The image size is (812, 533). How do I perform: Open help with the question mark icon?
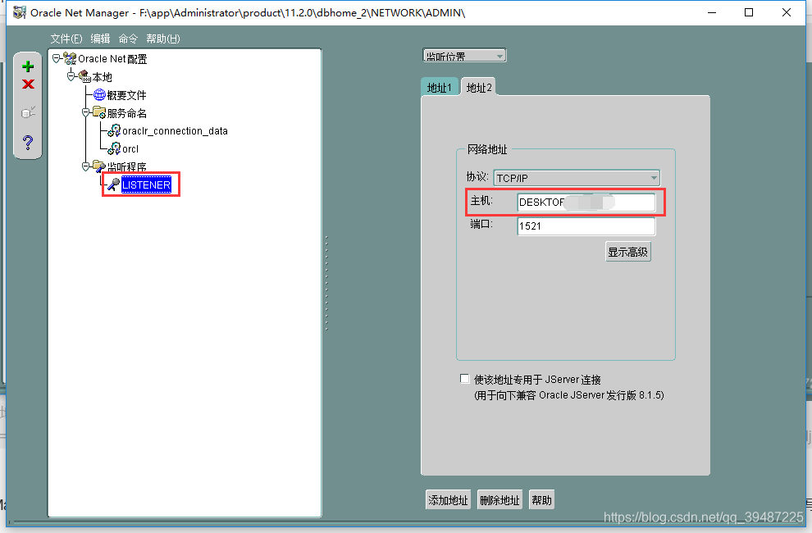coord(28,142)
